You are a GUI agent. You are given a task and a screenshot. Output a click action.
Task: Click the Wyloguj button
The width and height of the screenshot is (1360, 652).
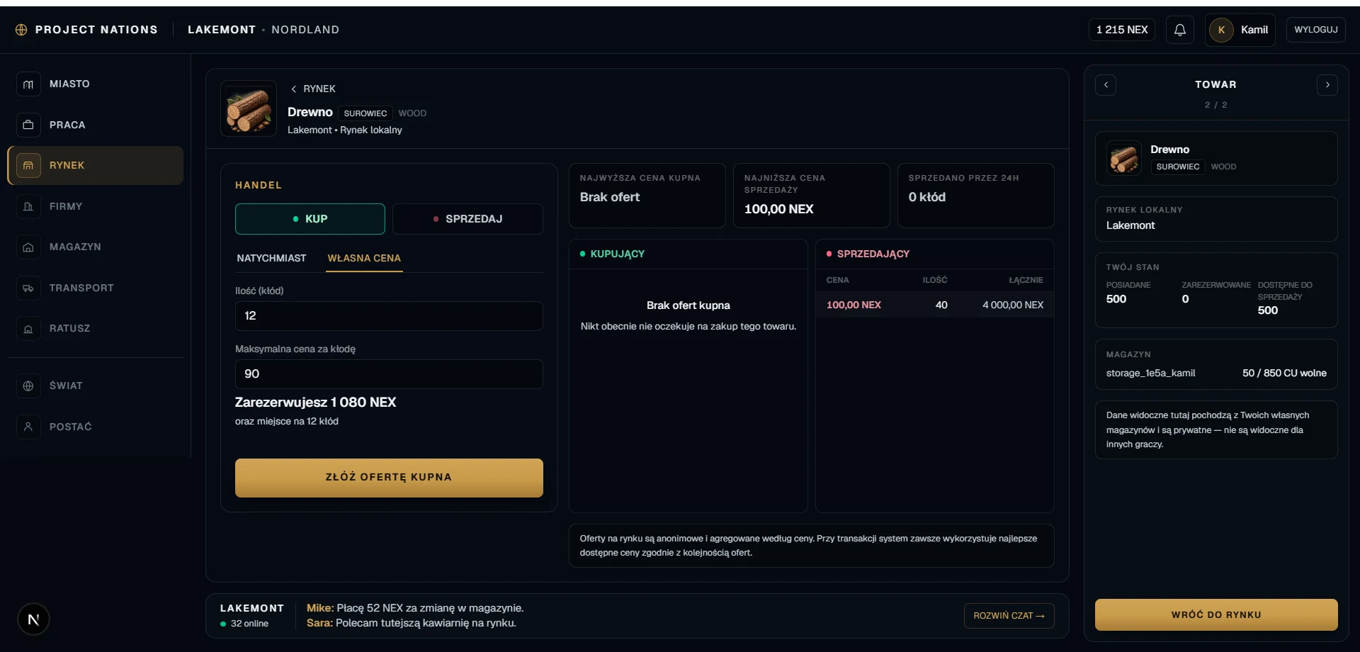pos(1315,30)
